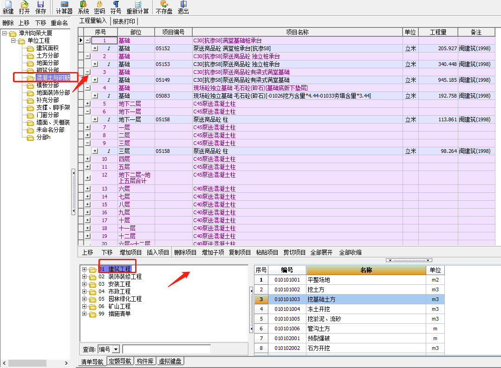501x368 pixels.
Task: Expand the 04 市政工程 tree node
Action: pos(85,292)
